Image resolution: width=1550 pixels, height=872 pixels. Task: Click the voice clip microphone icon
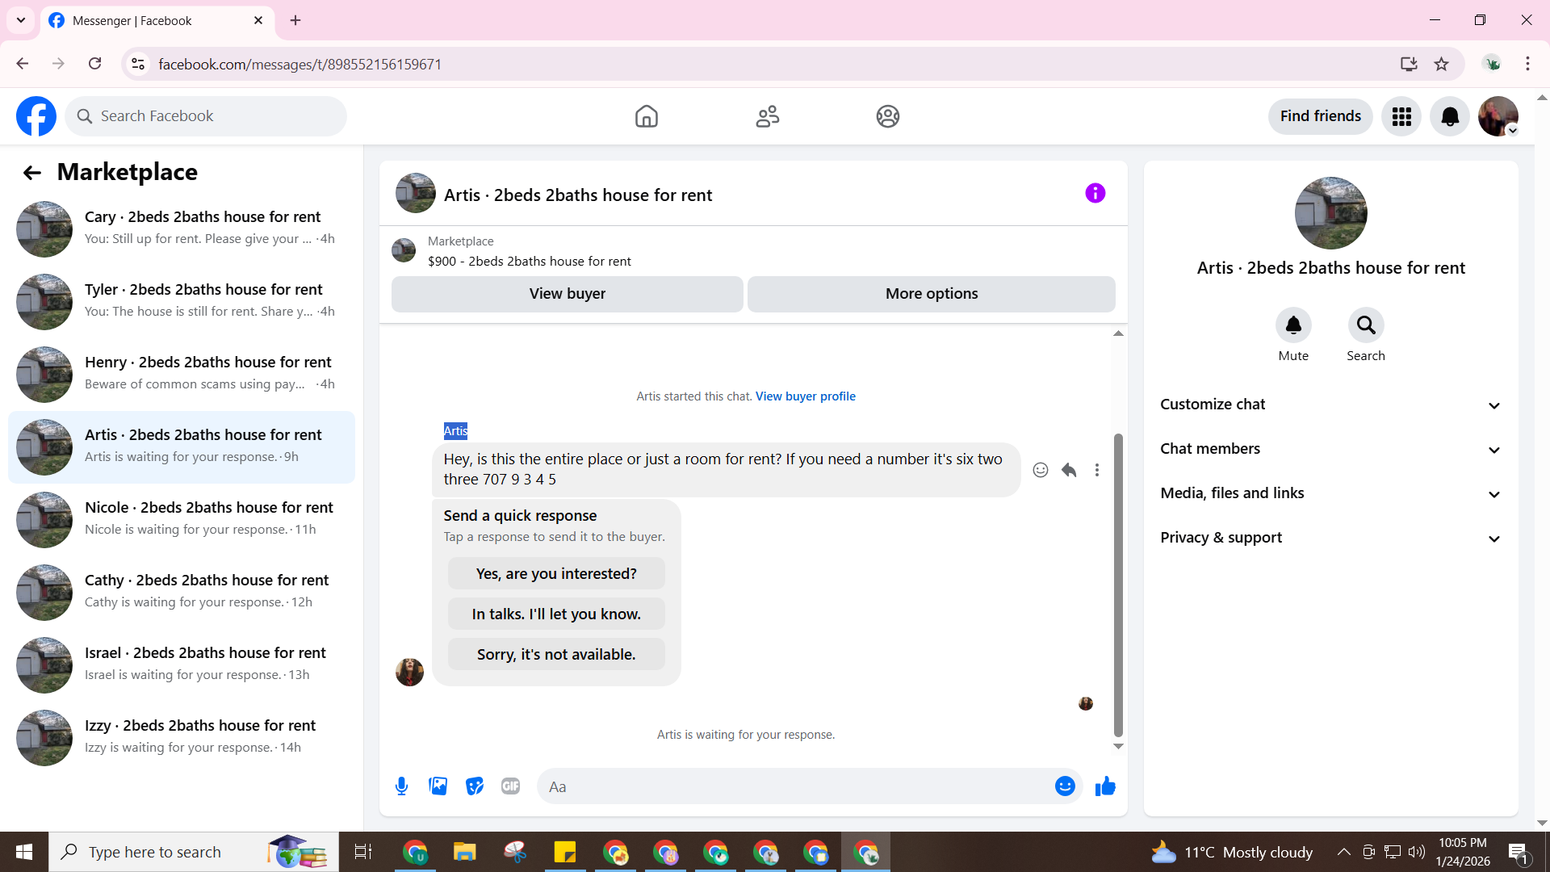coord(401,786)
